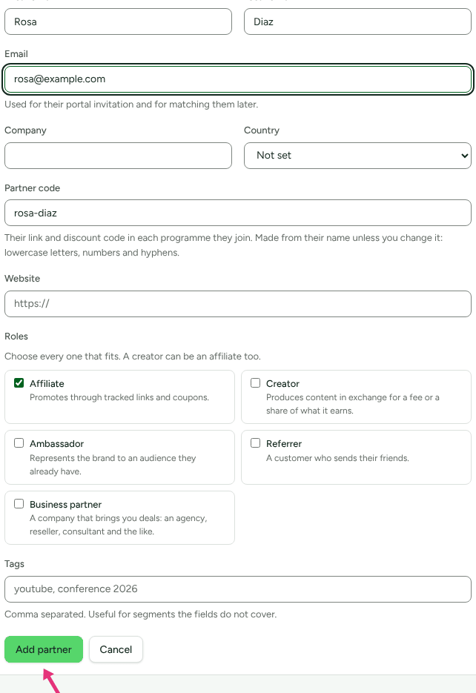Click the last name field containing Diaz
Viewport: 476px width, 693px height.
tap(357, 21)
